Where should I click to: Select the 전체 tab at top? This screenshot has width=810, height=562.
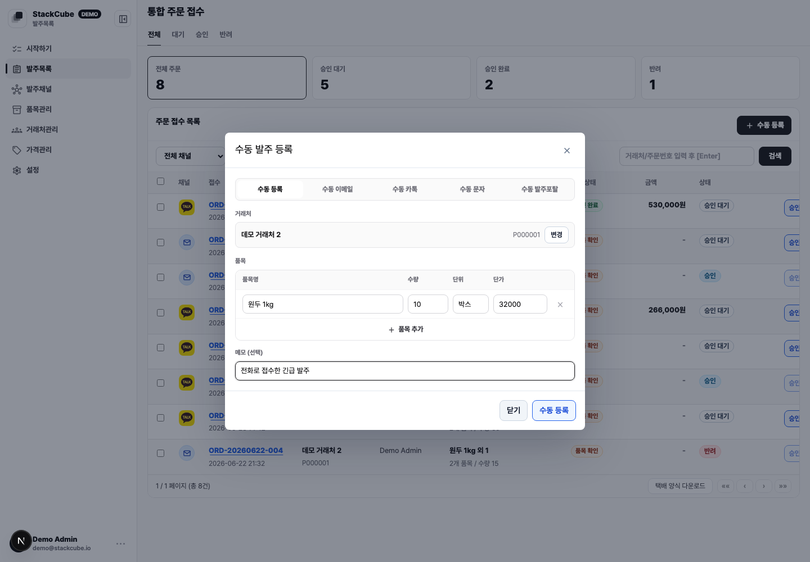click(154, 35)
